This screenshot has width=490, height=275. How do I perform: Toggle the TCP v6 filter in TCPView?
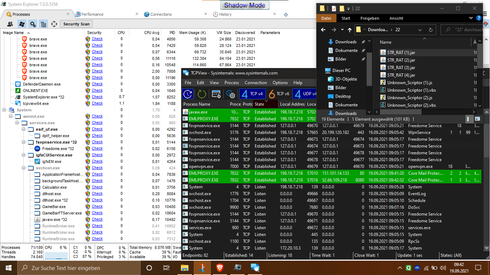(279, 94)
